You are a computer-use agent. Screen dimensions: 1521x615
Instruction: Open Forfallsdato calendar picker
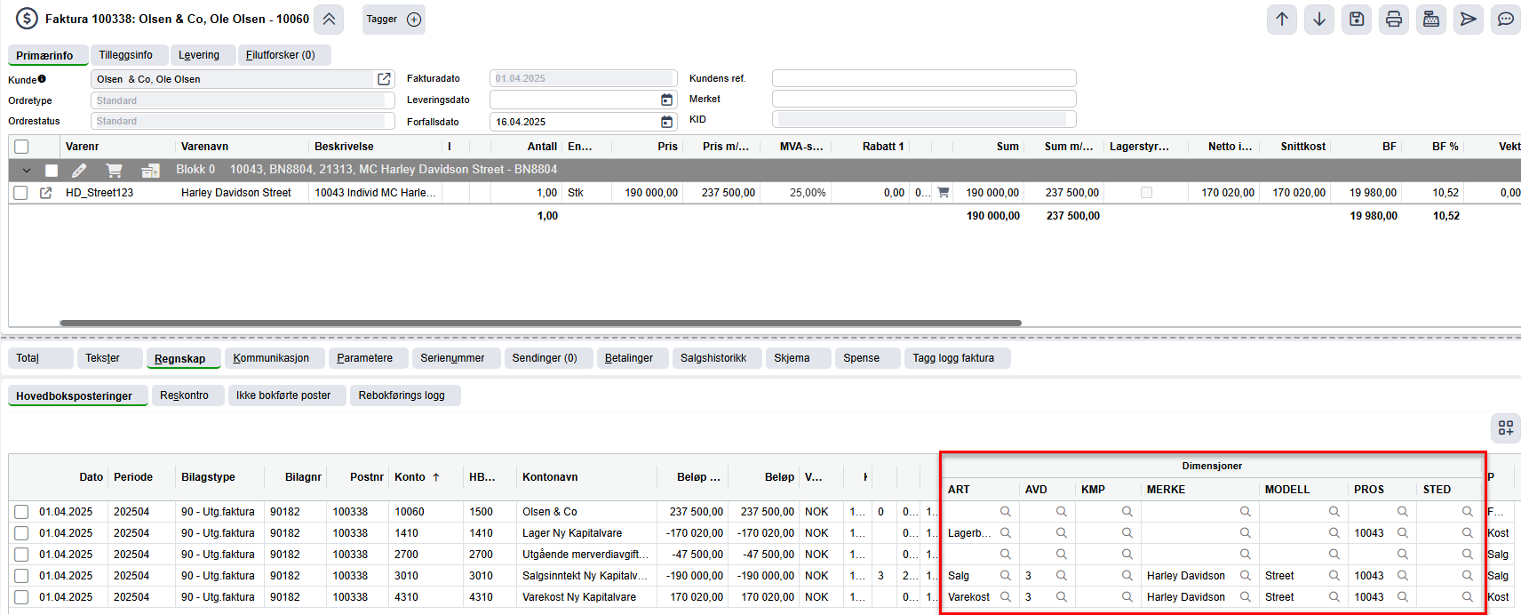(x=666, y=122)
